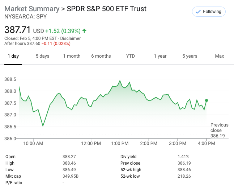Click the 4:00 PM time axis label
This screenshot has height=190, width=234.
tap(207, 143)
